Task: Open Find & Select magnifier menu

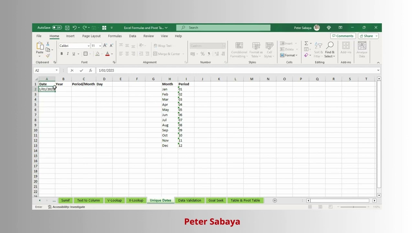Action: pos(330,50)
